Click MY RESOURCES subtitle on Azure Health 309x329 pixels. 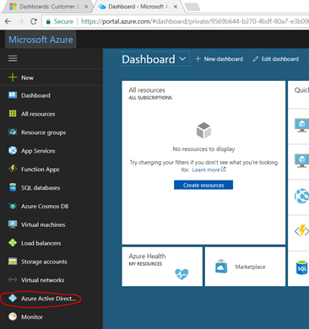145,264
